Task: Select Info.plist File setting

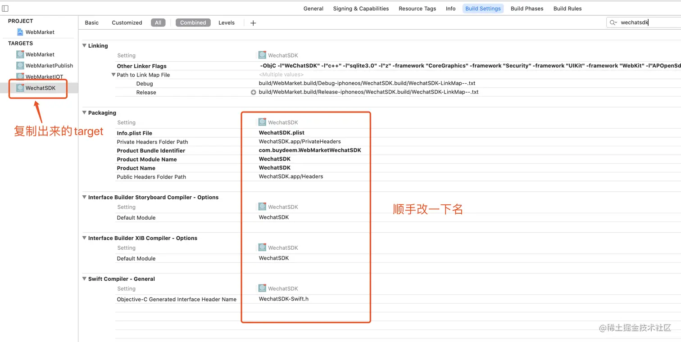Action: (134, 133)
